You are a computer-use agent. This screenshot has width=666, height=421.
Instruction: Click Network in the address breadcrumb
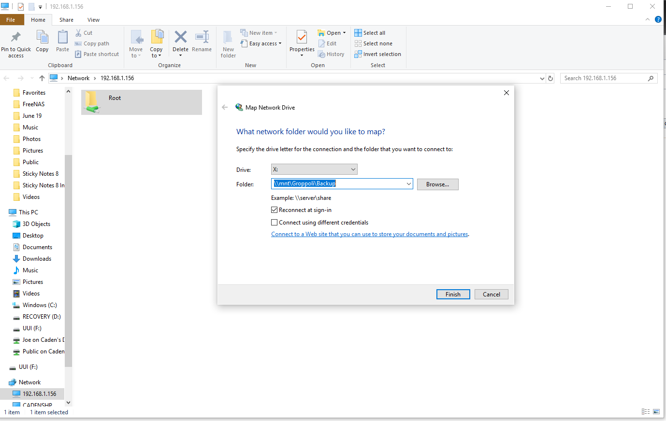78,78
